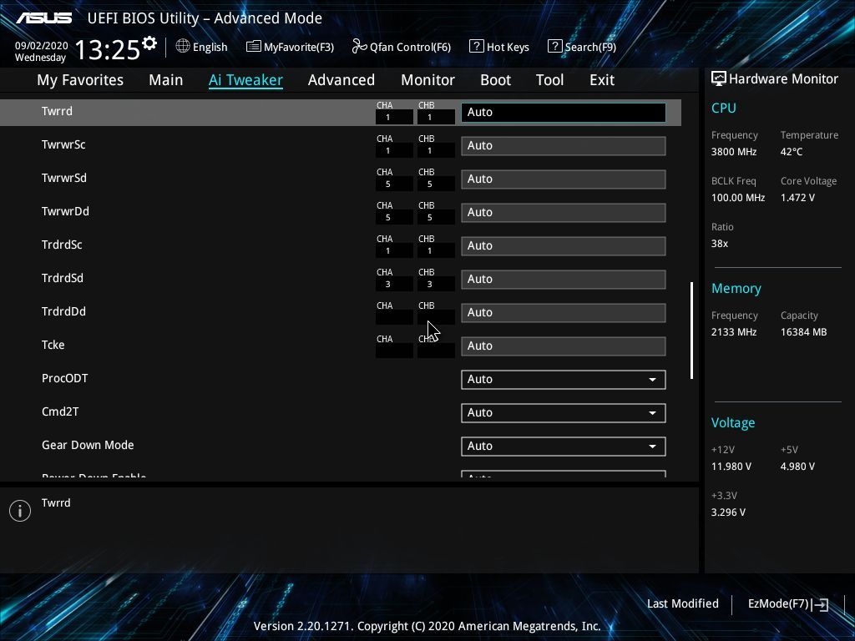Click the Twrrd Auto input field
This screenshot has height=641, width=855.
coord(564,113)
